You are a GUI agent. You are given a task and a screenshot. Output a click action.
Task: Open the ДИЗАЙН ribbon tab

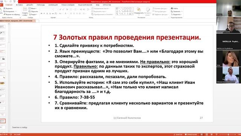tap(30, 5)
